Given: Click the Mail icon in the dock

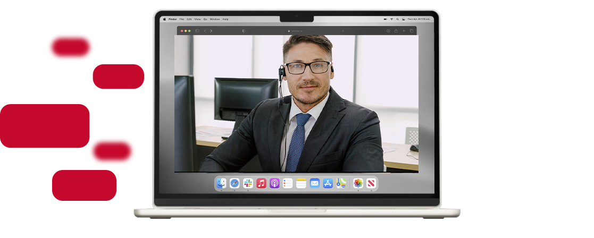Looking at the screenshot, I should click(x=315, y=183).
